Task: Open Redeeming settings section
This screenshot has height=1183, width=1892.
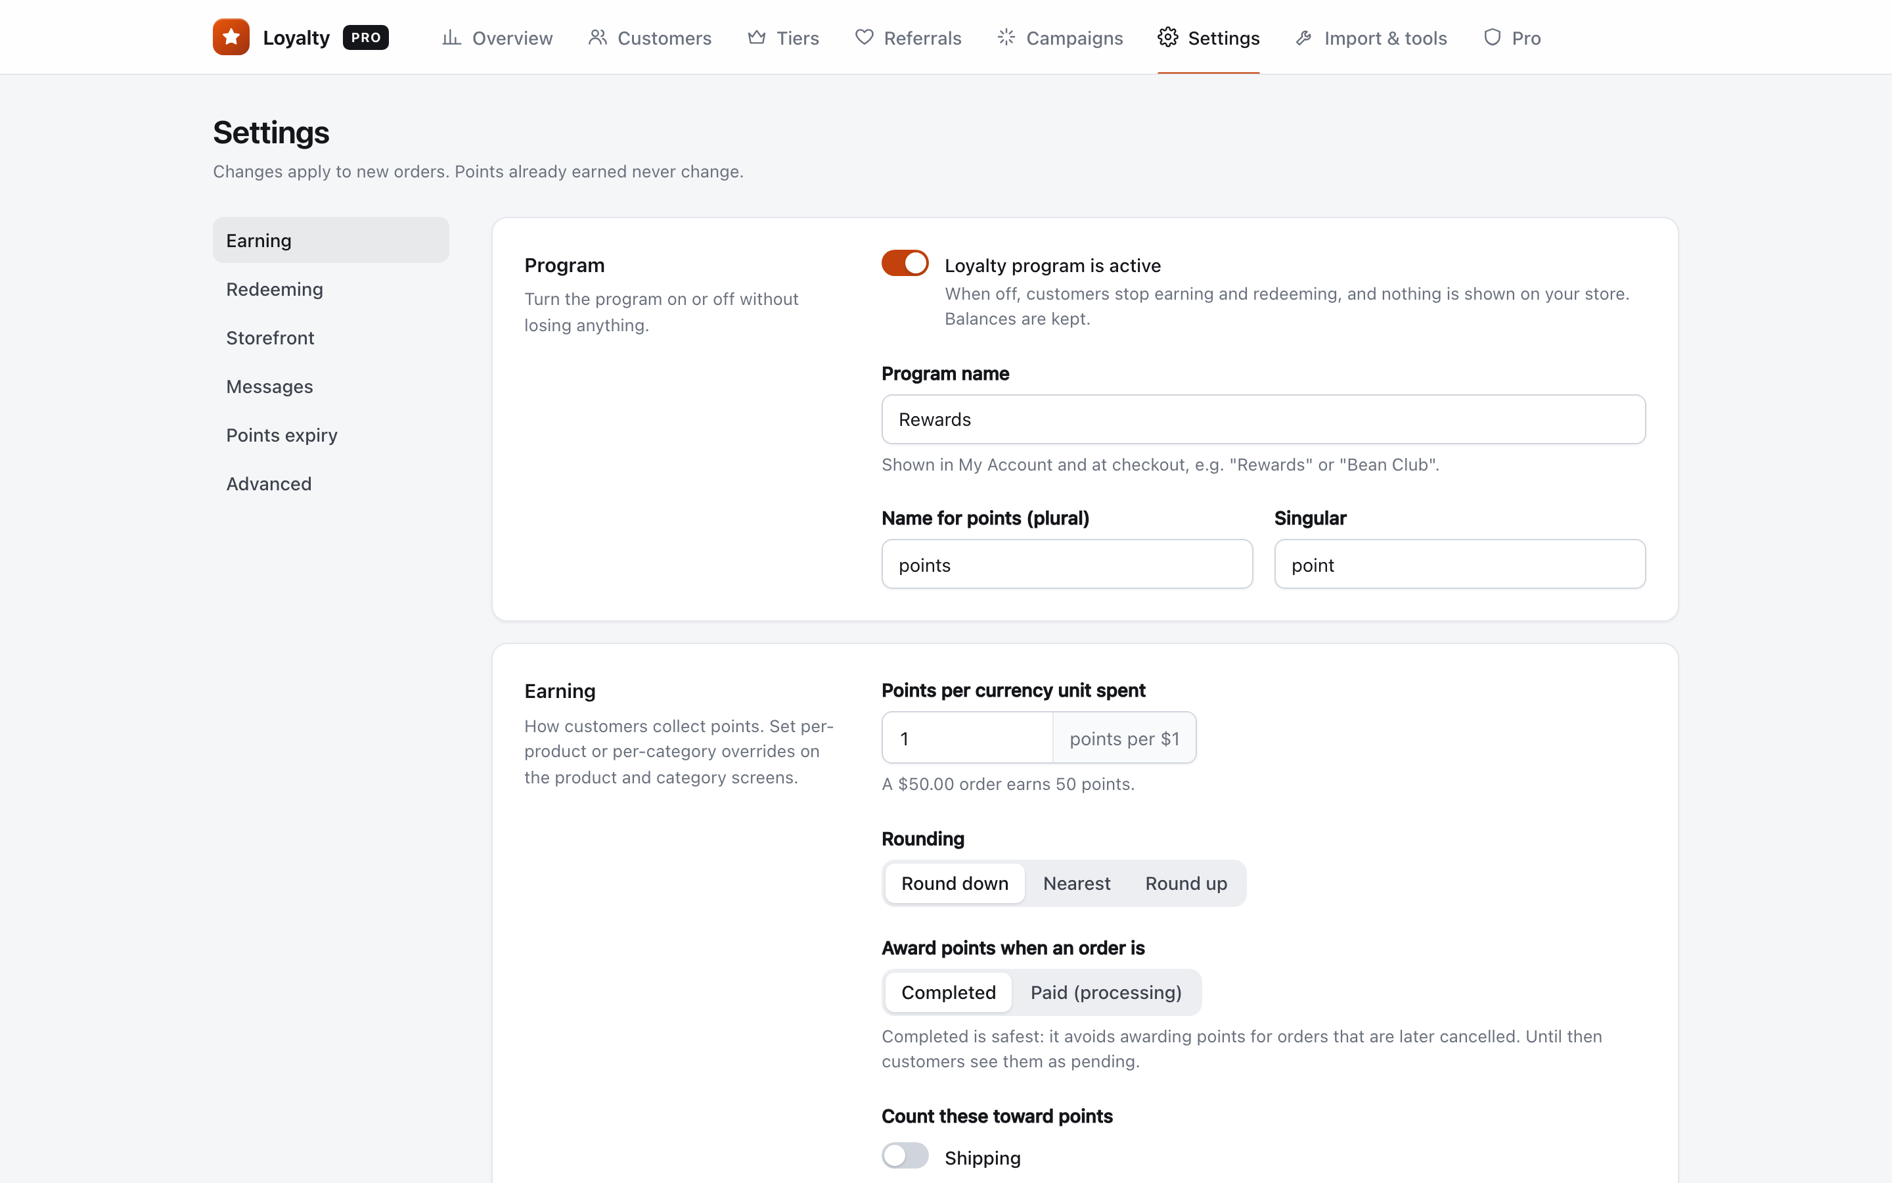Action: click(x=330, y=289)
